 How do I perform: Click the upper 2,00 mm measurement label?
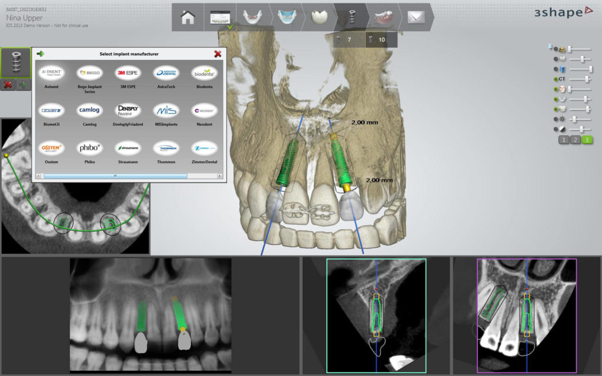click(x=364, y=122)
